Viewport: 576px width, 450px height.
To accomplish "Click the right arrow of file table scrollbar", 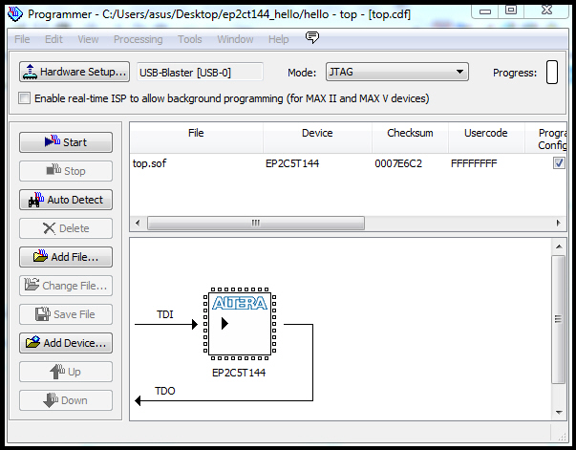I will click(559, 223).
